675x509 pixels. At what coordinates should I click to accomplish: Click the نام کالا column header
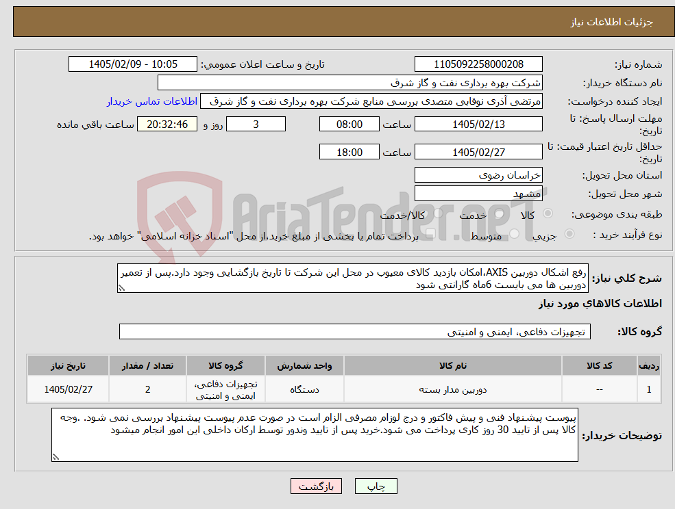pos(453,365)
